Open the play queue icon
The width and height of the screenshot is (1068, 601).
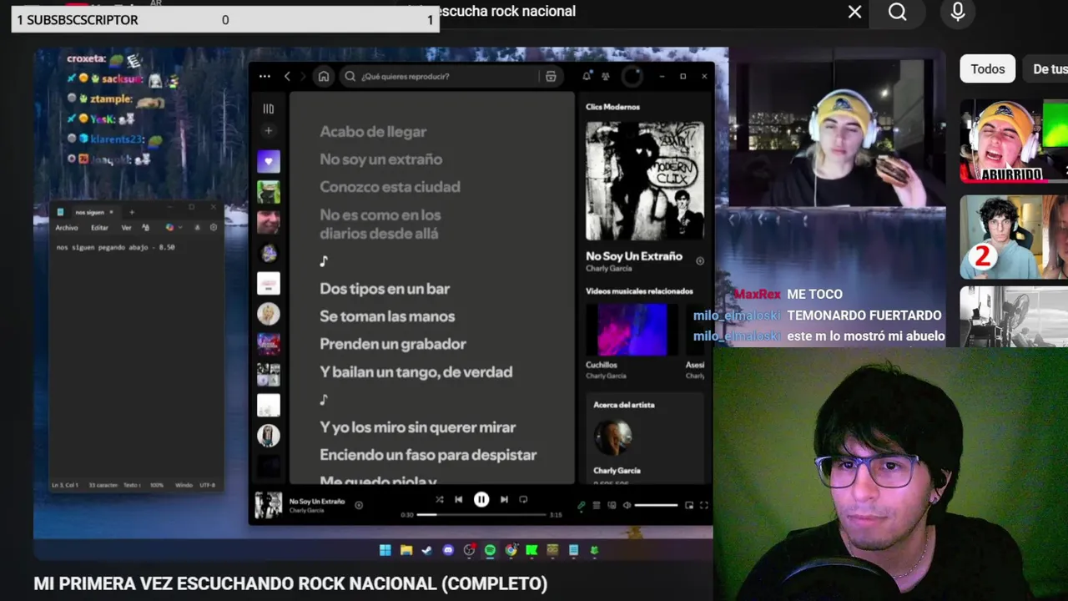coord(597,505)
